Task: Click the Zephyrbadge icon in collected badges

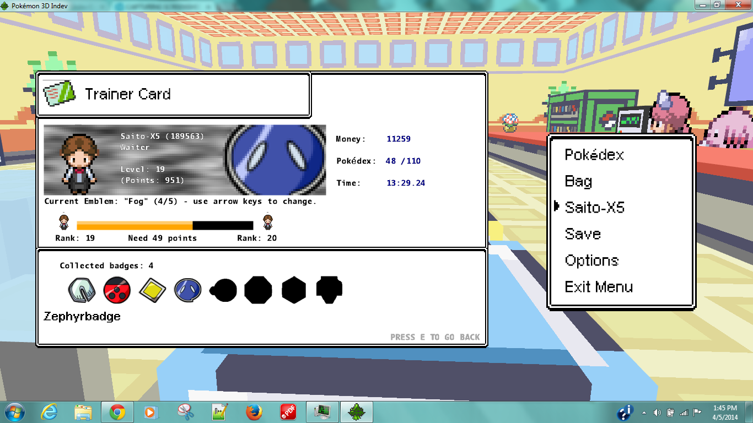Action: [x=82, y=290]
